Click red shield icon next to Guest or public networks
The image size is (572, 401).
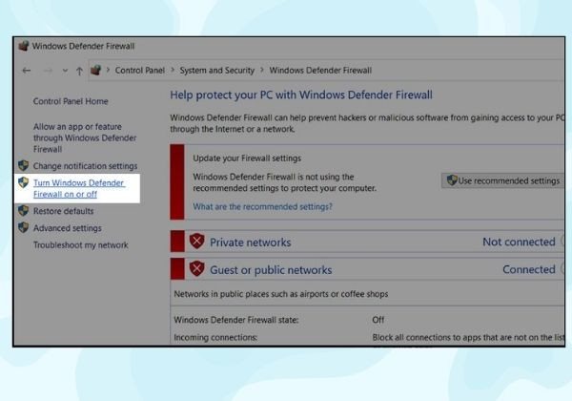(x=196, y=269)
